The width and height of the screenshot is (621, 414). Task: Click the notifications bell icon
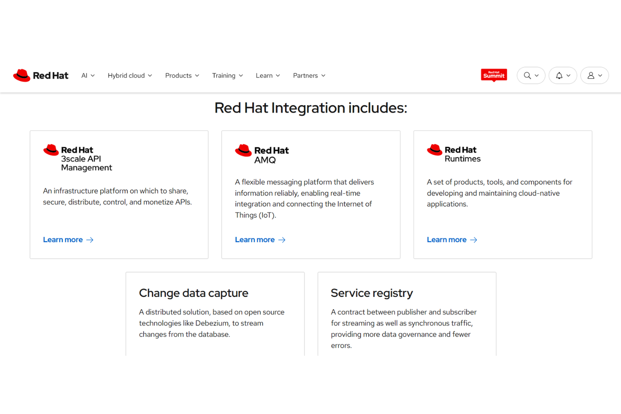[559, 76]
